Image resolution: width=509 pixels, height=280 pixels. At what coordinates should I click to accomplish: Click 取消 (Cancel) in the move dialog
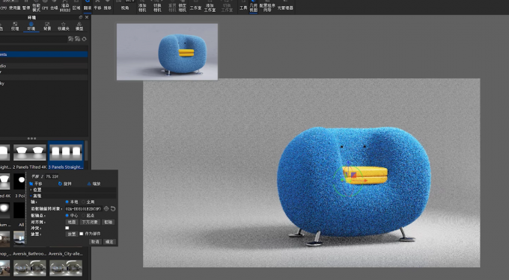click(x=95, y=241)
